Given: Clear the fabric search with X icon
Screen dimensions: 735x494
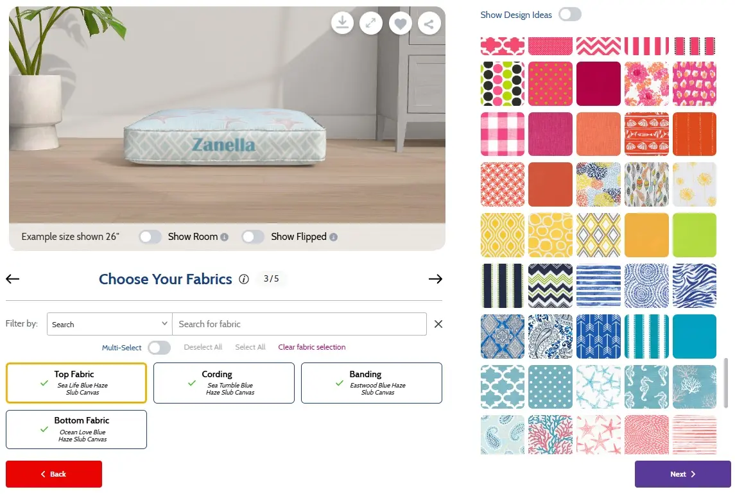Looking at the screenshot, I should coord(438,325).
